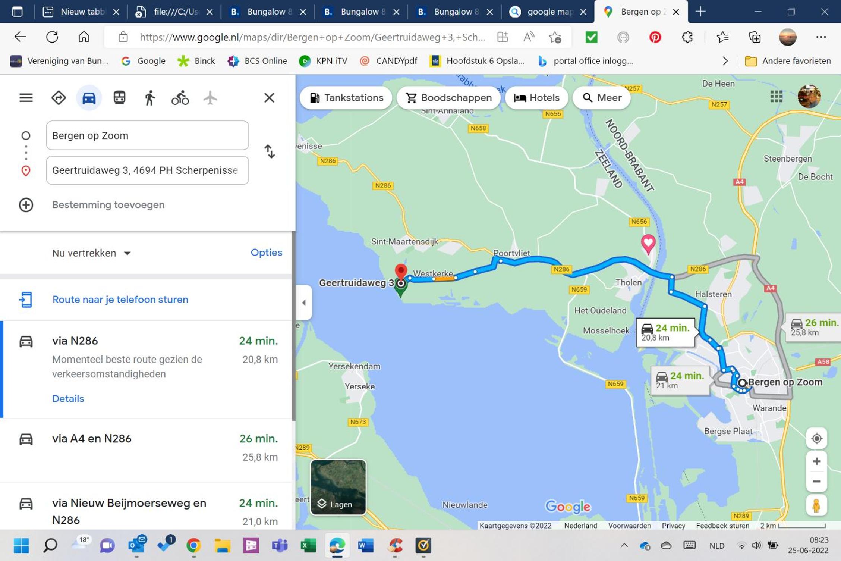Show more bookmarks with the chevron
Viewport: 841px width, 561px height.
point(725,61)
